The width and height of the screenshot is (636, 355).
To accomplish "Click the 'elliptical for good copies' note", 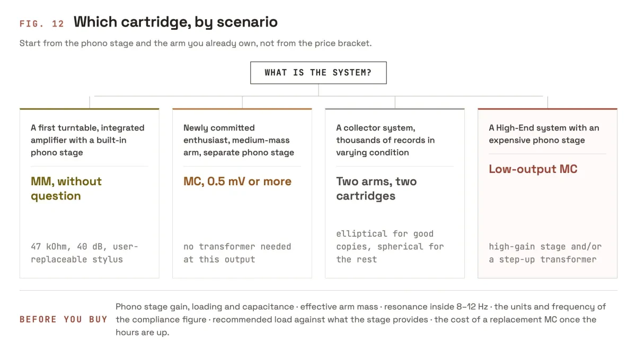I will click(x=390, y=247).
